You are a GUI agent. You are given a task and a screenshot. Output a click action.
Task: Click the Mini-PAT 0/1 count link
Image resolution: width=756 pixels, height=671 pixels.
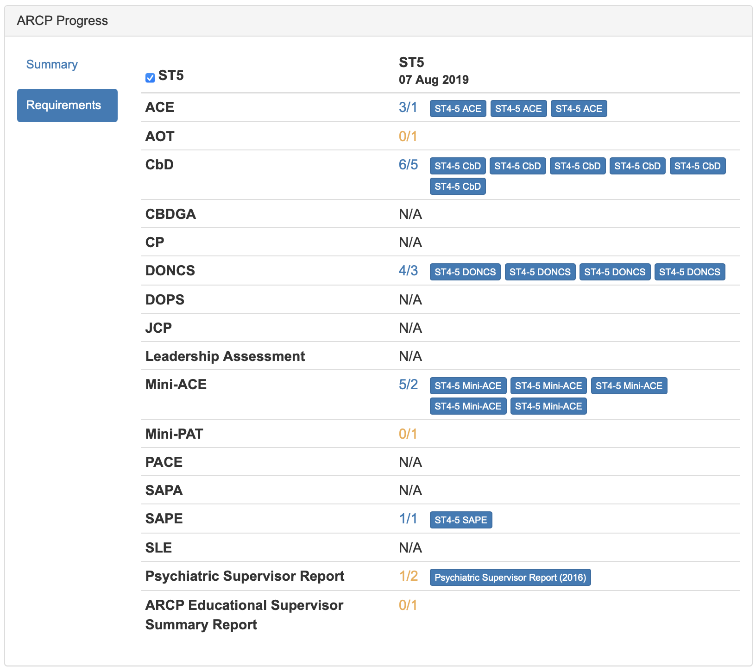(408, 434)
